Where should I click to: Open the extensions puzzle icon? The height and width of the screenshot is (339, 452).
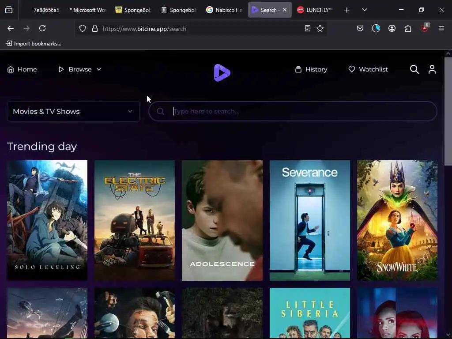(408, 28)
